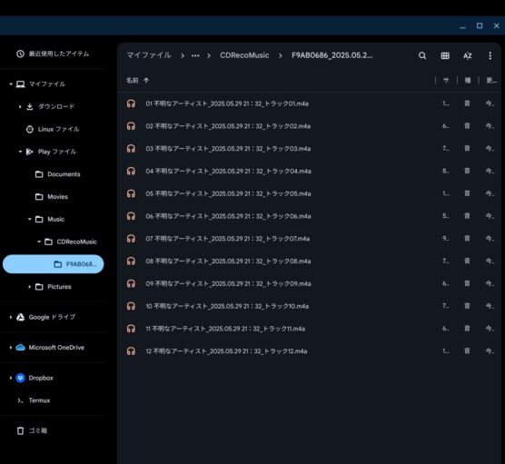
Task: Open the search icon in toolbar
Action: tap(422, 55)
